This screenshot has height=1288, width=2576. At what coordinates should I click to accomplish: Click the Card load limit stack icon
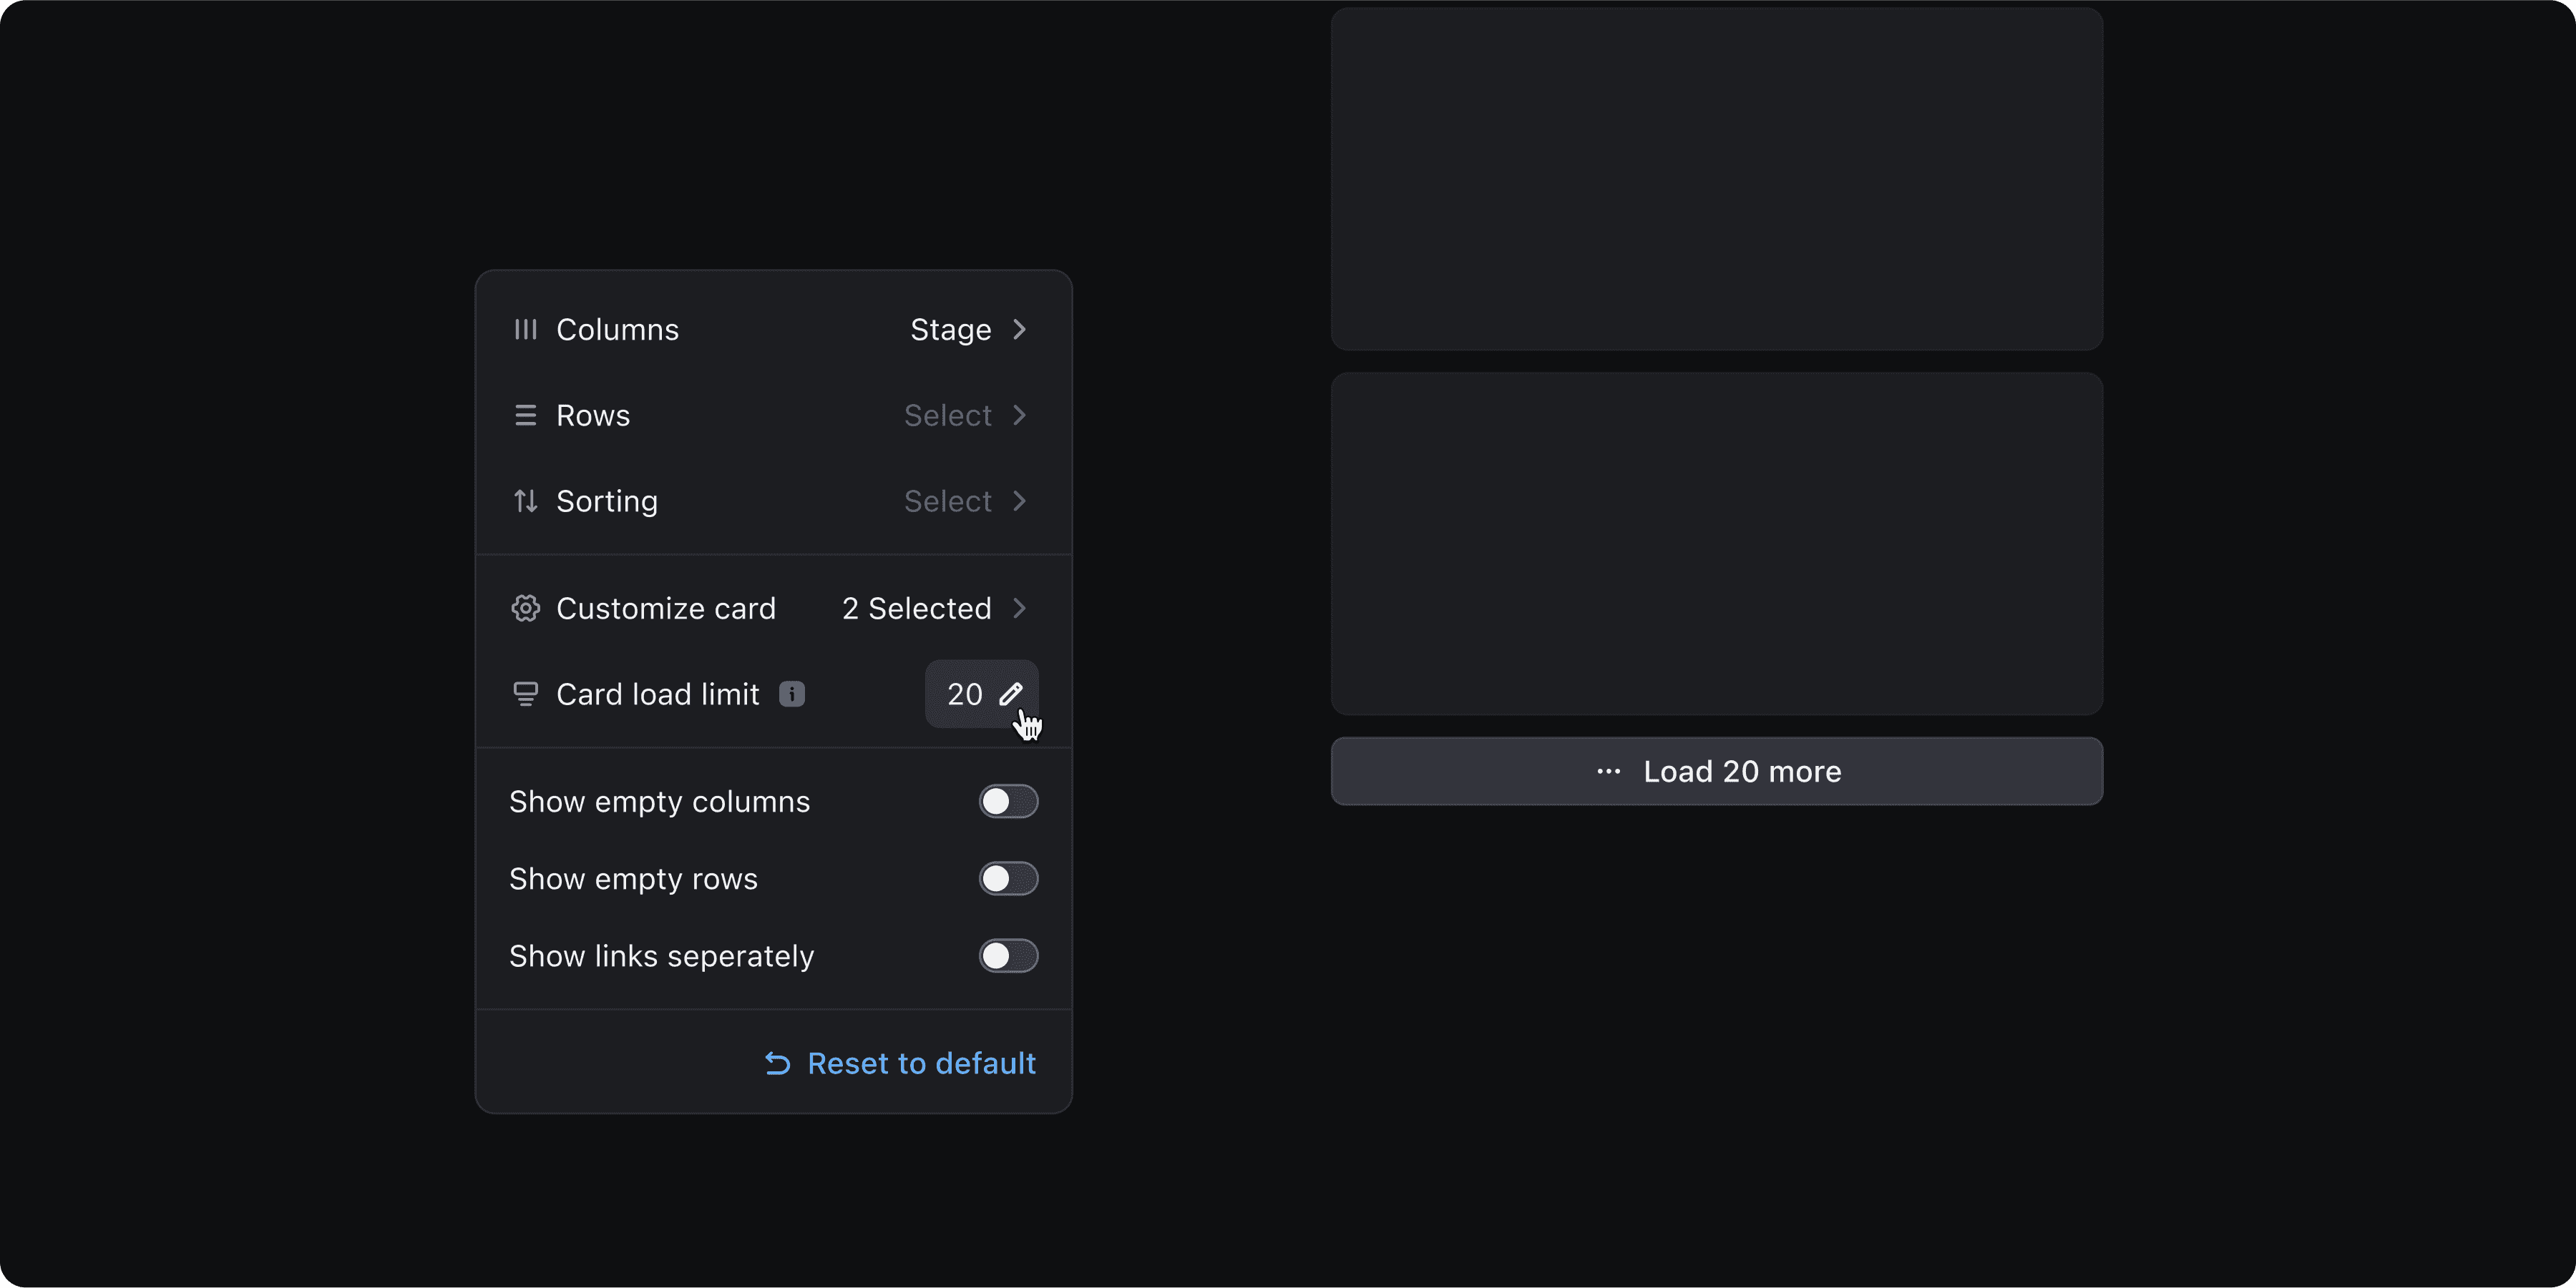(x=525, y=694)
